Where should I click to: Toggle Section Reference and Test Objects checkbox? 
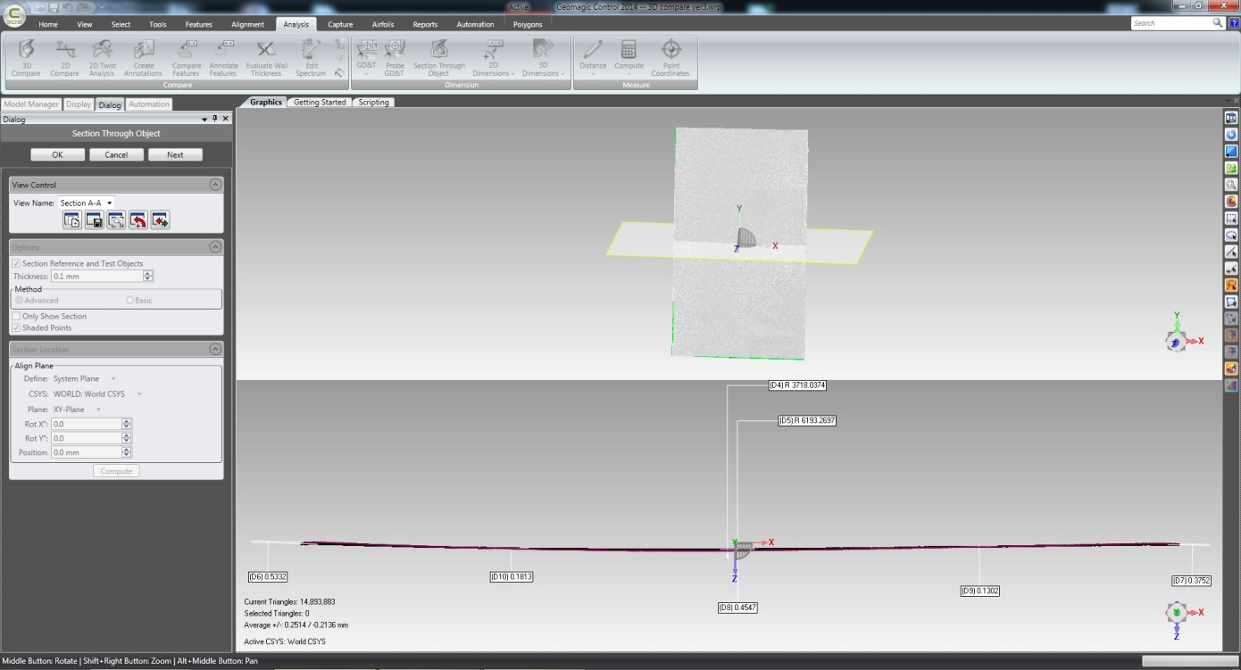click(x=17, y=264)
